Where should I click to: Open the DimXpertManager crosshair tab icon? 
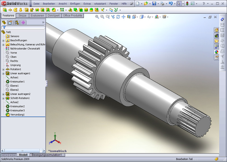pos(23,22)
